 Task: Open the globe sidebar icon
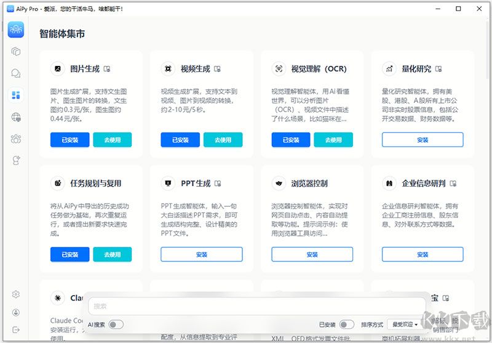point(16,117)
